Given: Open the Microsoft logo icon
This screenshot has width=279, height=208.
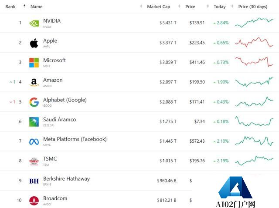Looking at the screenshot, I should (34, 63).
